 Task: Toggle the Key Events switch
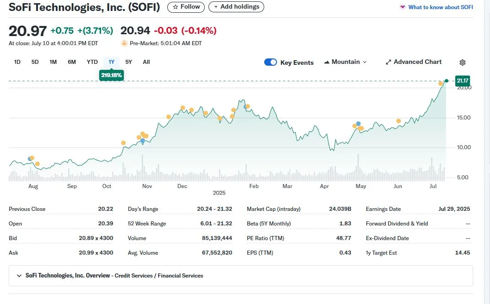click(271, 63)
